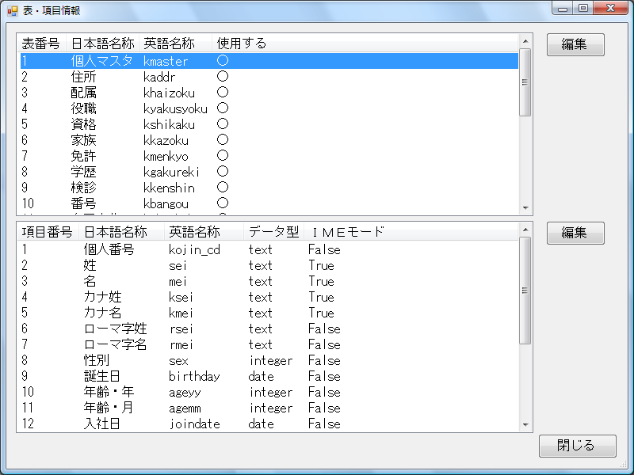Screen dimensions: 634x475
Task: Click the edit button beside the table list
Action: coord(575,44)
